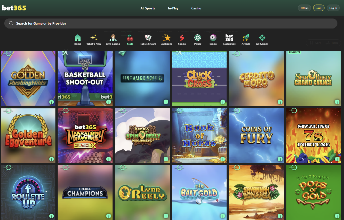The height and width of the screenshot is (220, 344).
Task: Launch the Treble Champions game tile
Action: pos(85,192)
